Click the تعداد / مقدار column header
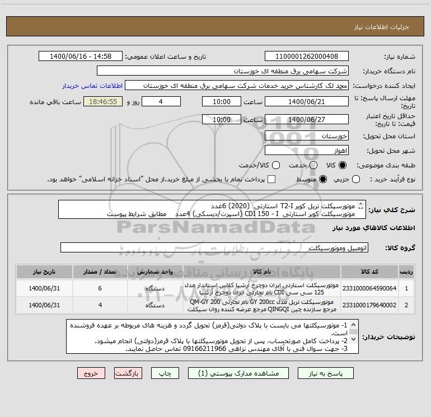This screenshot has width=431, height=417. pyautogui.click(x=100, y=271)
